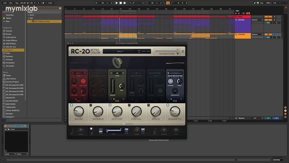Toggle the Distort module on/off checkbox
The image size is (289, 163).
[x=110, y=105]
